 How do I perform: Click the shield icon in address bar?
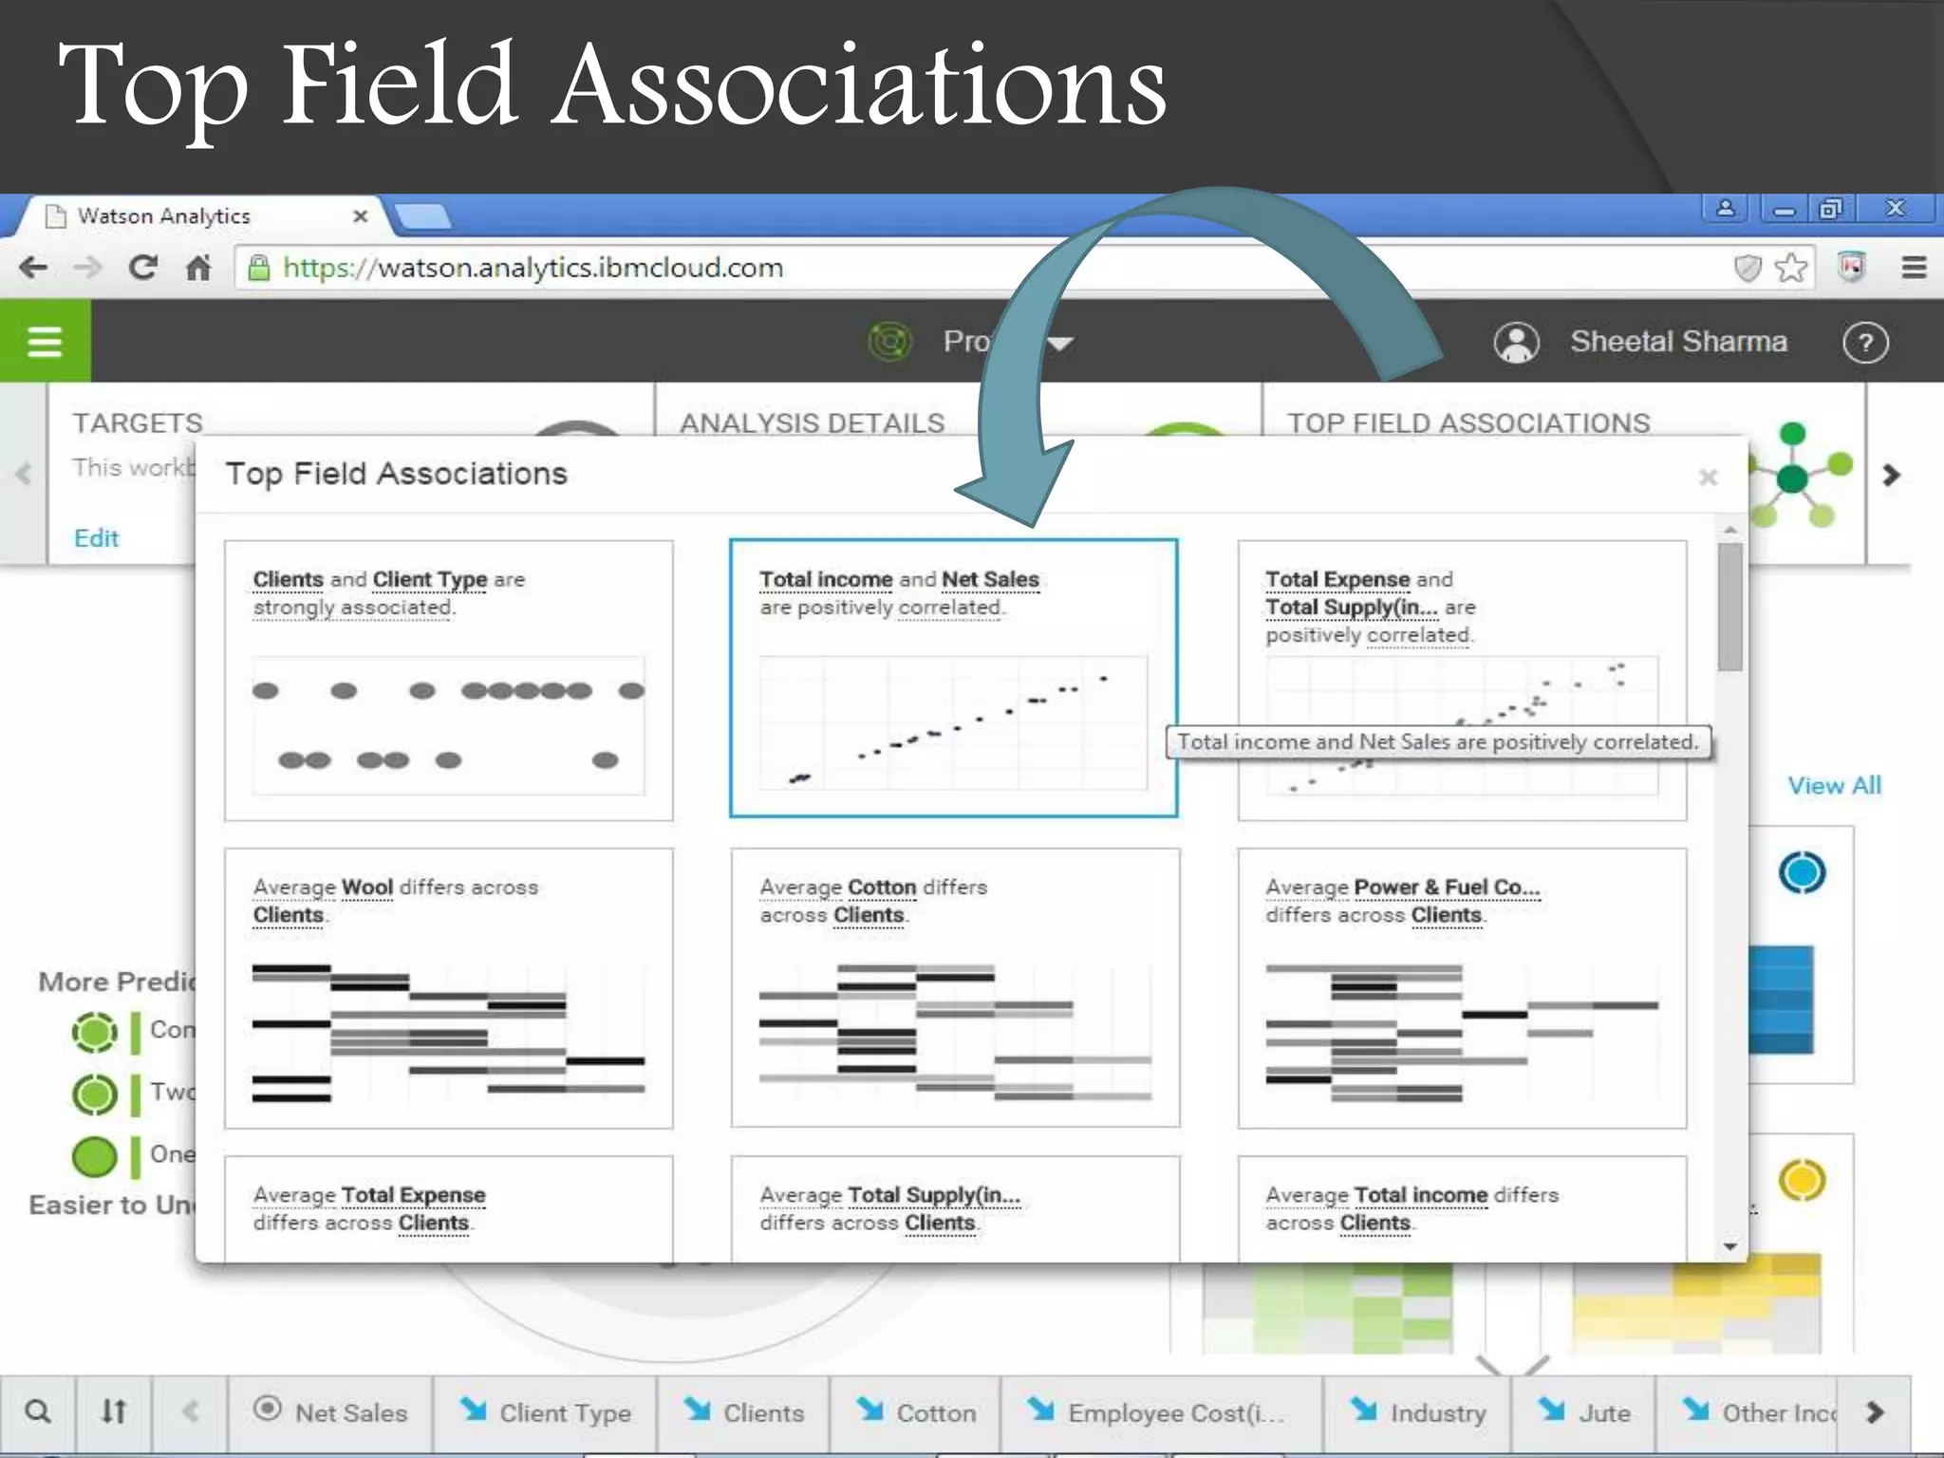point(1747,269)
